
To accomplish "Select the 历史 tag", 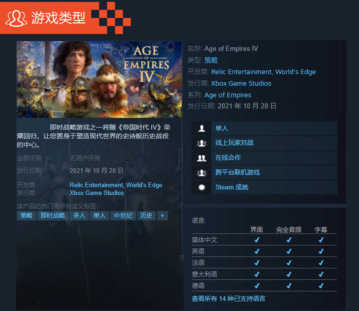I will pos(146,216).
